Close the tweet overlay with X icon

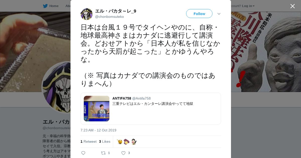292,6
